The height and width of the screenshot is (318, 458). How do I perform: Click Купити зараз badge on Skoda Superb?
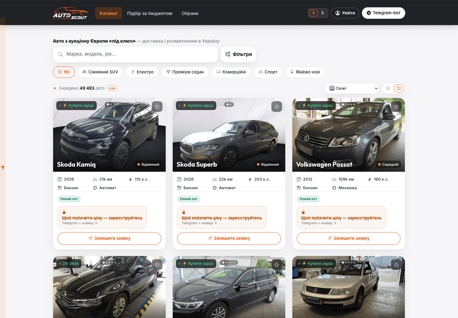click(x=196, y=106)
